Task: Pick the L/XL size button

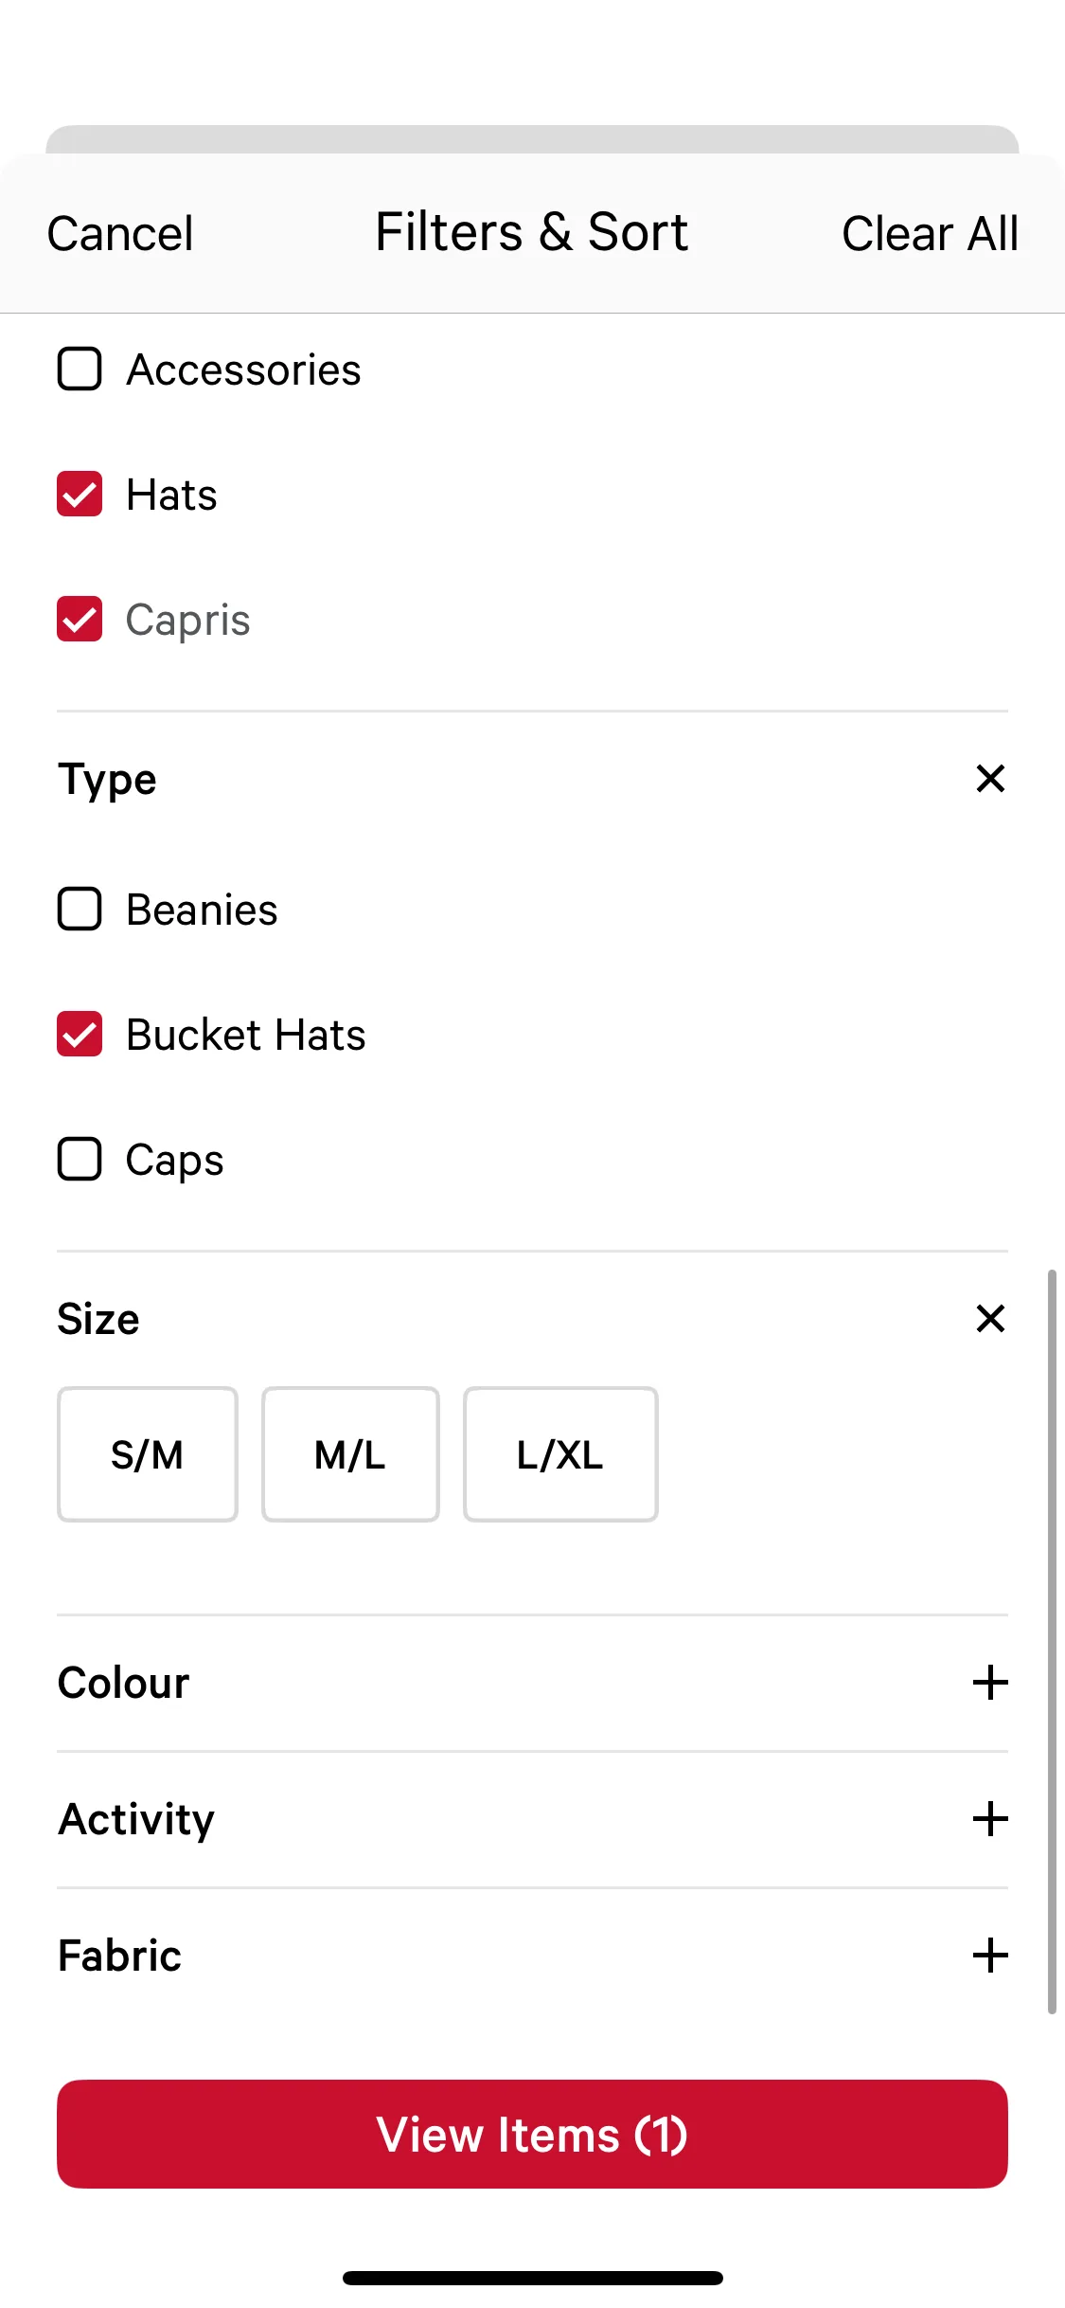Action: coord(560,1454)
